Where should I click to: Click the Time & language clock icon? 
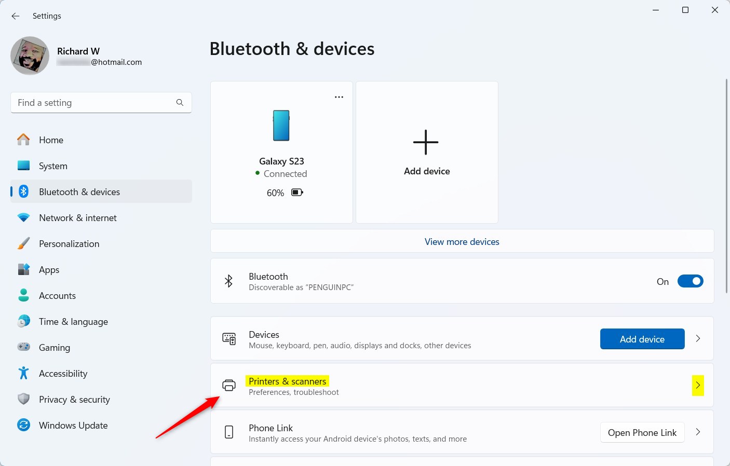coord(24,321)
